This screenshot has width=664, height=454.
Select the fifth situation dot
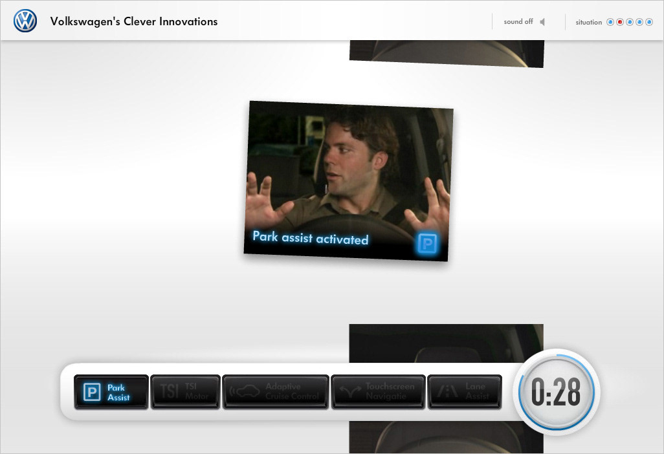point(649,22)
